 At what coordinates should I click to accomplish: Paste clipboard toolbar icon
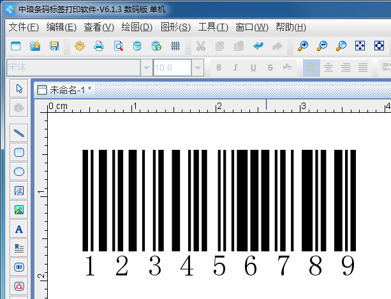click(239, 46)
